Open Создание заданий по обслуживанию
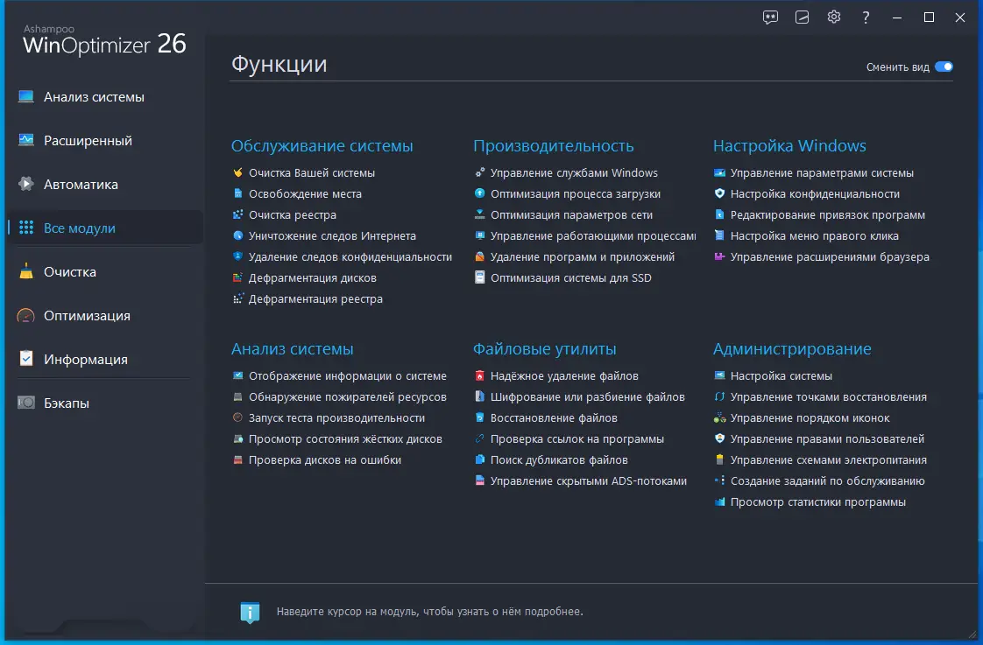The image size is (983, 645). (x=828, y=481)
